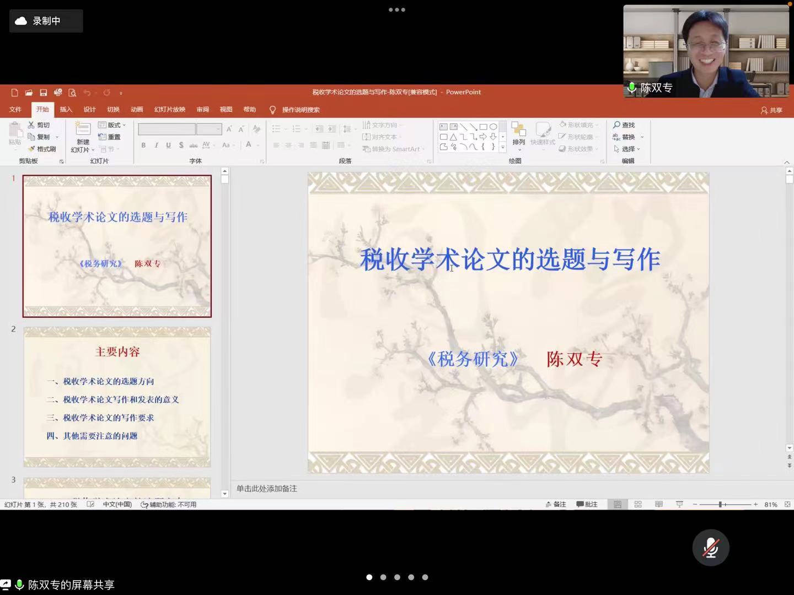Select the Format Painter (格式刷) tool
794x595 pixels.
42,149
